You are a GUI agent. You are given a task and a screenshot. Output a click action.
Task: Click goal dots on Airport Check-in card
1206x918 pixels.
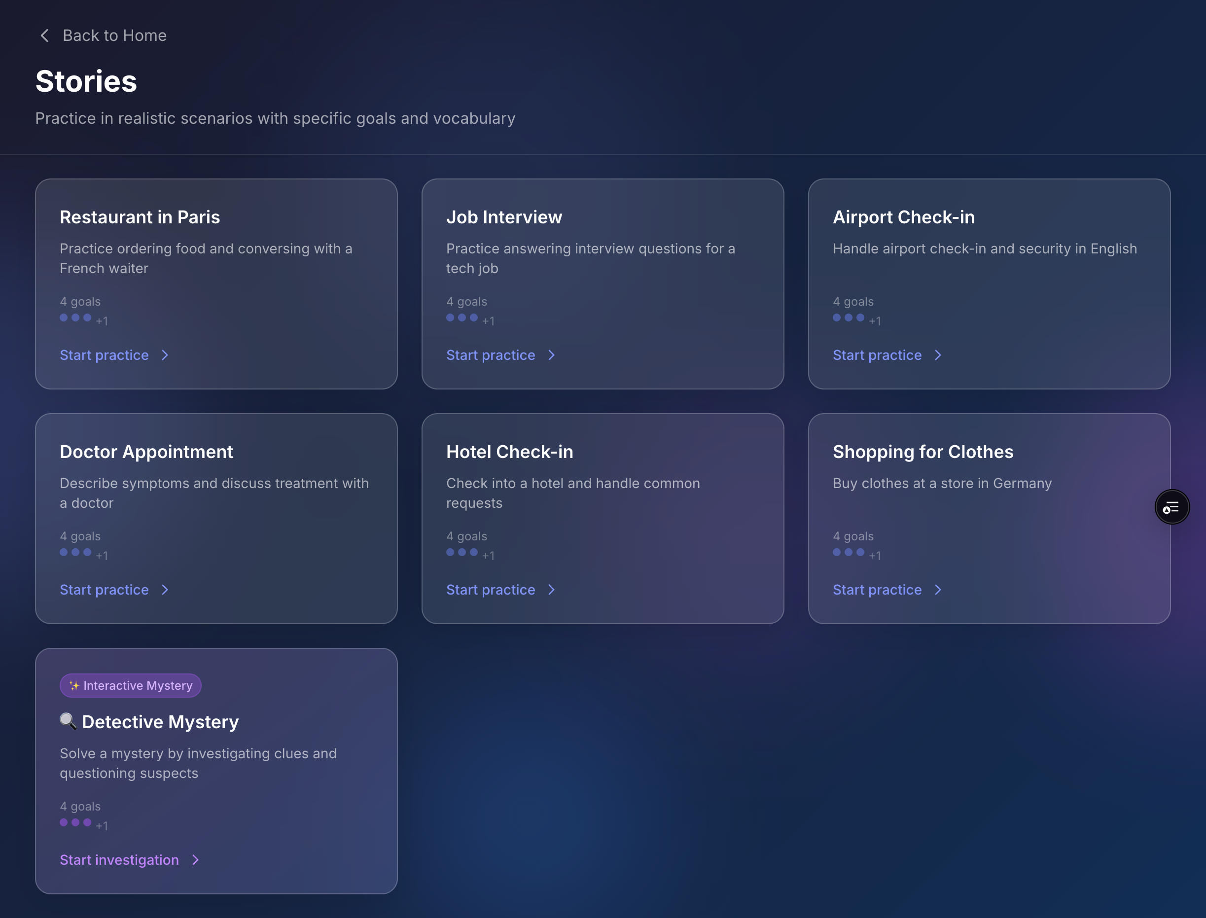(x=848, y=318)
